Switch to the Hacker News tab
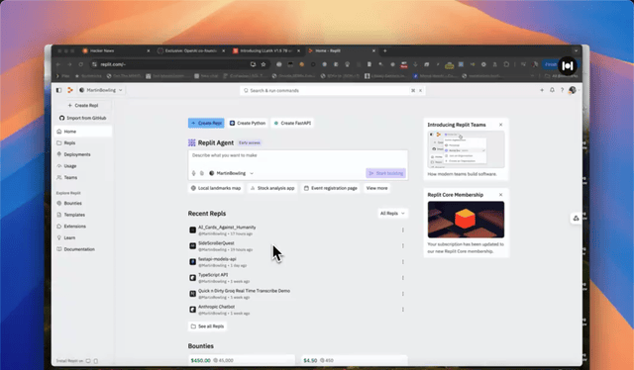The image size is (634, 370). point(116,50)
